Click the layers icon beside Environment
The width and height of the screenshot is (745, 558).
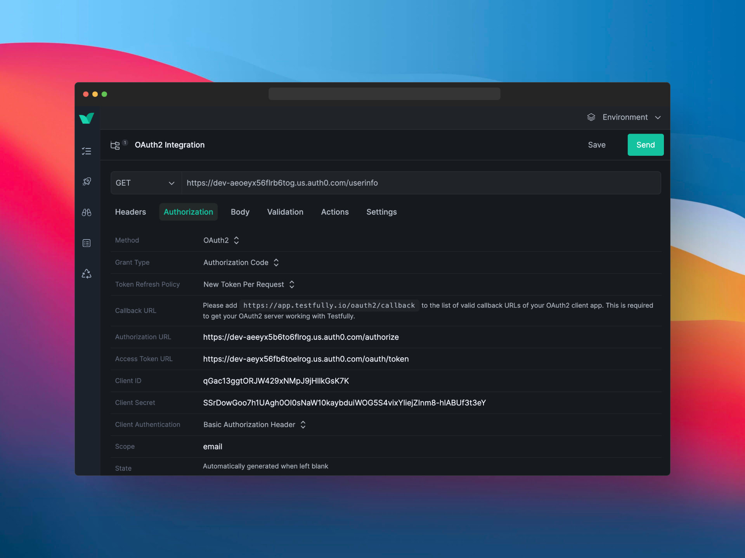point(591,117)
